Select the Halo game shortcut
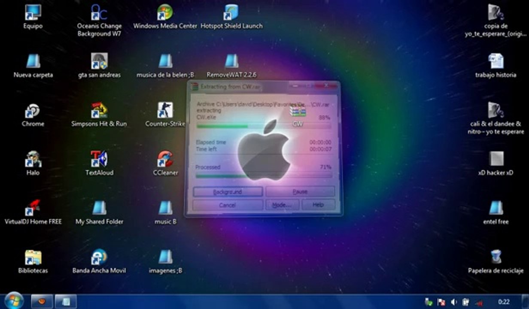 33,164
